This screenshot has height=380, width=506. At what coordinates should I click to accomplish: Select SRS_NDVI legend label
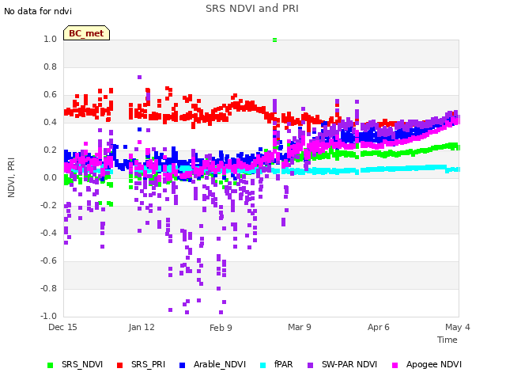point(82,364)
